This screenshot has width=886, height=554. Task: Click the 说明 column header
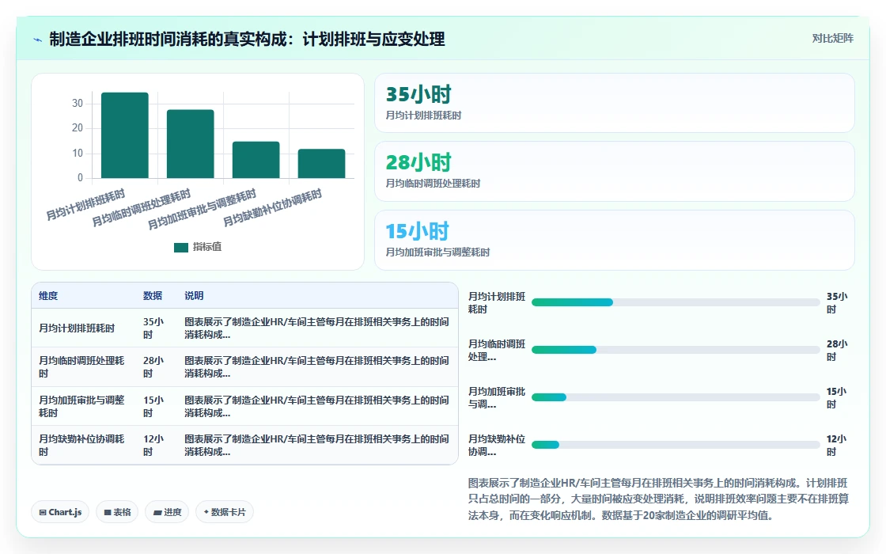(x=194, y=296)
